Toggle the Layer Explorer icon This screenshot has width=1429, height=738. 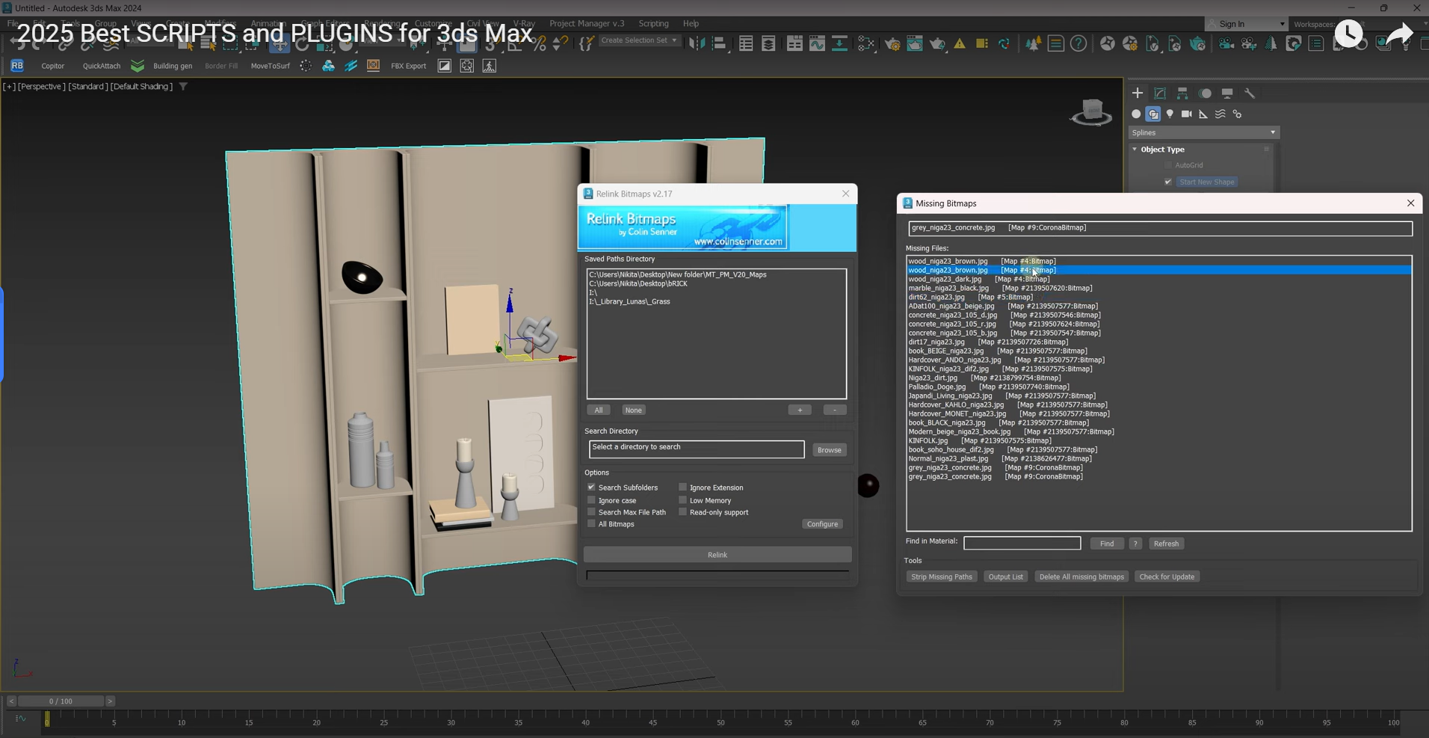pos(768,43)
